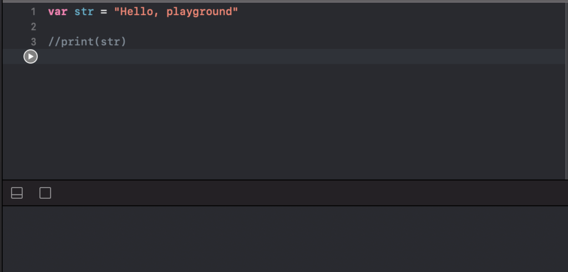This screenshot has width=568, height=272.
Task: Run the playground with the play button
Action: (x=31, y=57)
